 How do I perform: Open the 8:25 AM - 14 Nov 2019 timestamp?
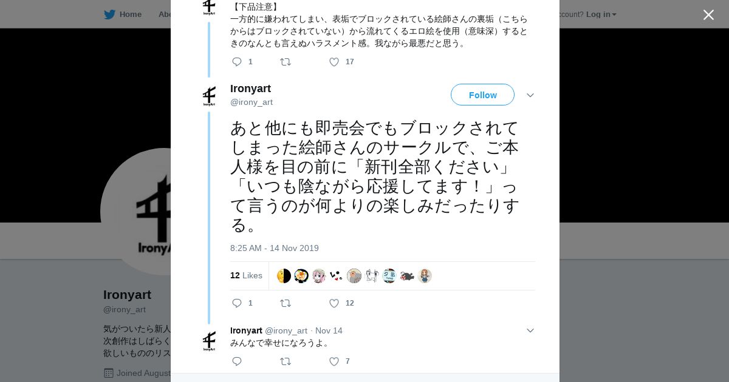coord(275,248)
